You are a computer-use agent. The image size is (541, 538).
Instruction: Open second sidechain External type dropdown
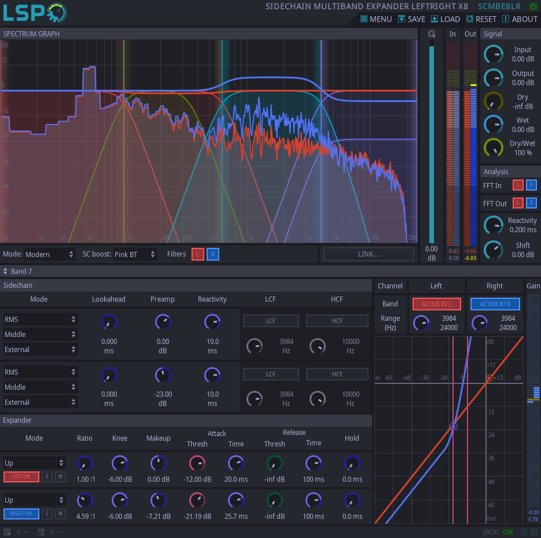(x=40, y=402)
